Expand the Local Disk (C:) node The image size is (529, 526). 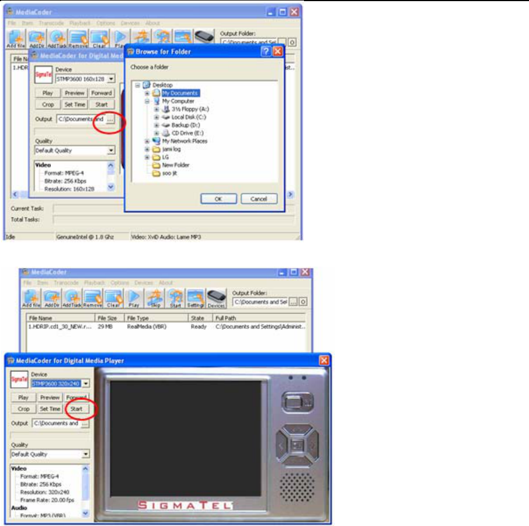tap(157, 117)
